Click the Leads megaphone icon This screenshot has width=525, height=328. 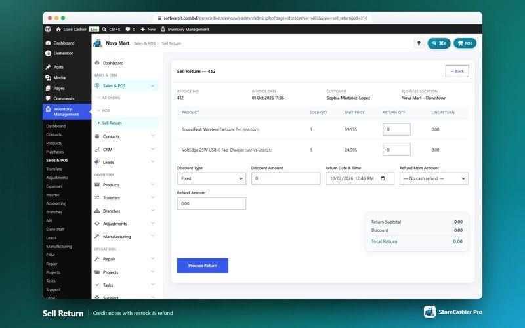tap(97, 162)
